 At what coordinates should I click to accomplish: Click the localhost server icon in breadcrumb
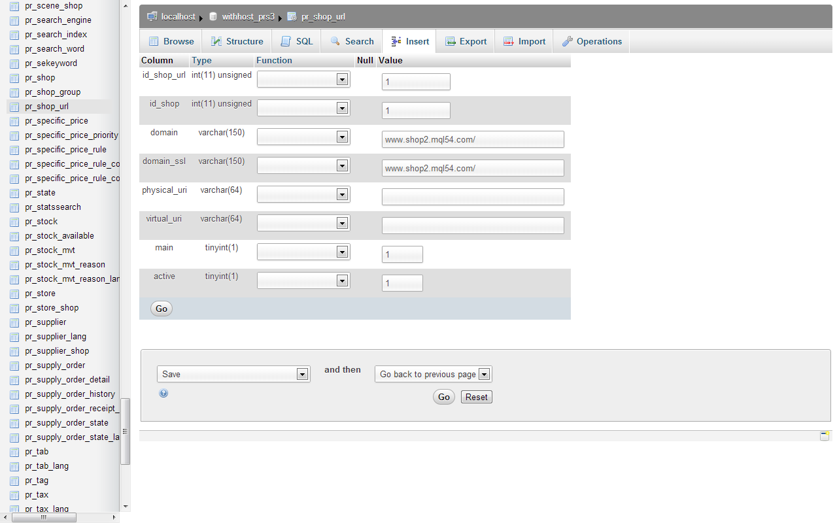coord(152,16)
